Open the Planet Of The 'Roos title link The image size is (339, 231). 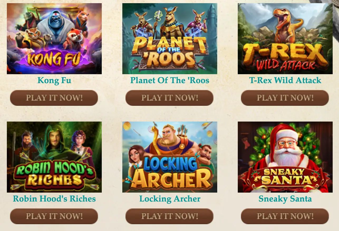(x=170, y=80)
